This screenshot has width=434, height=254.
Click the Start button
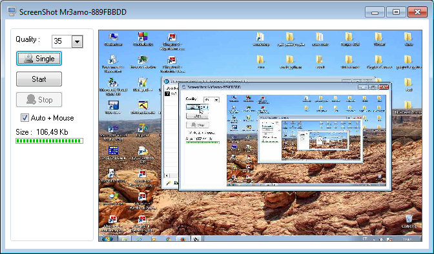tap(39, 79)
